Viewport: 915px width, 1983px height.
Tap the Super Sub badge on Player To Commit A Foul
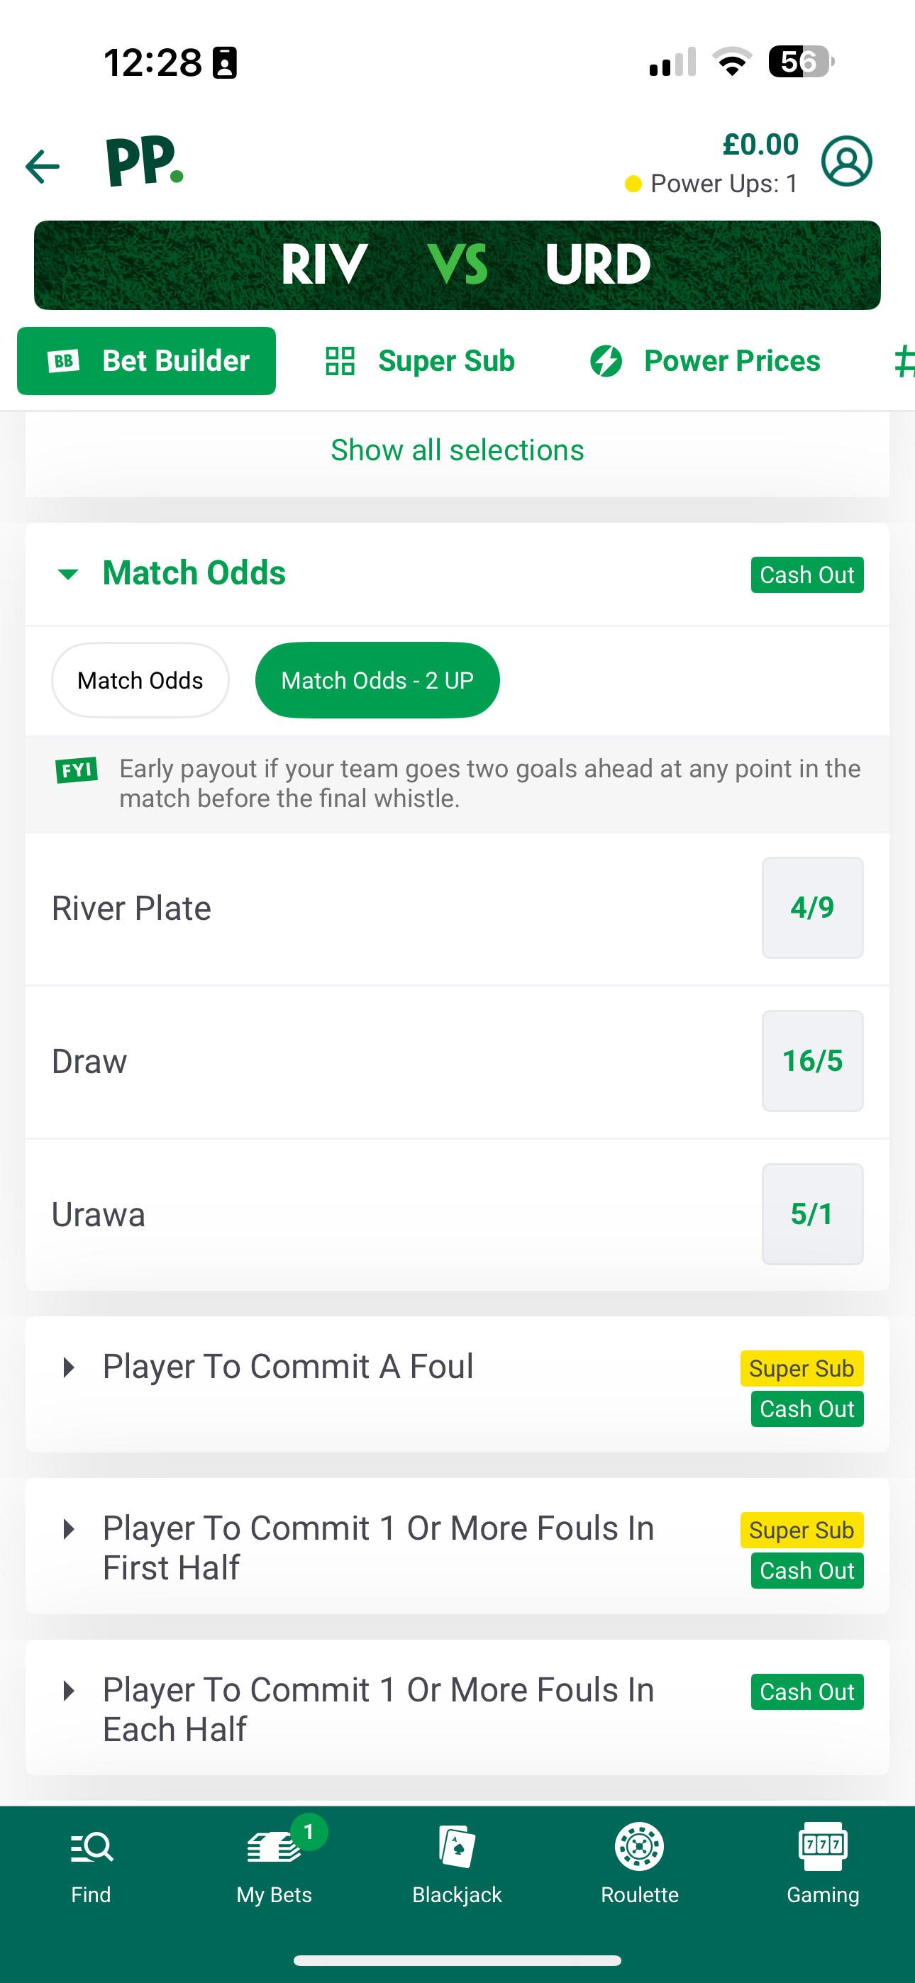(801, 1368)
